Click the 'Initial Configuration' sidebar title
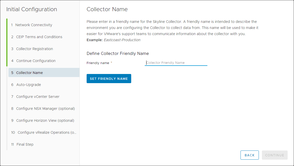 click(32, 9)
